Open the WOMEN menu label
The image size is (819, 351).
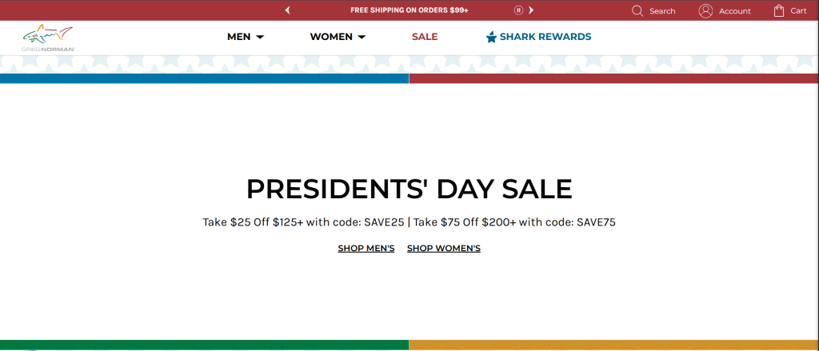pos(331,37)
